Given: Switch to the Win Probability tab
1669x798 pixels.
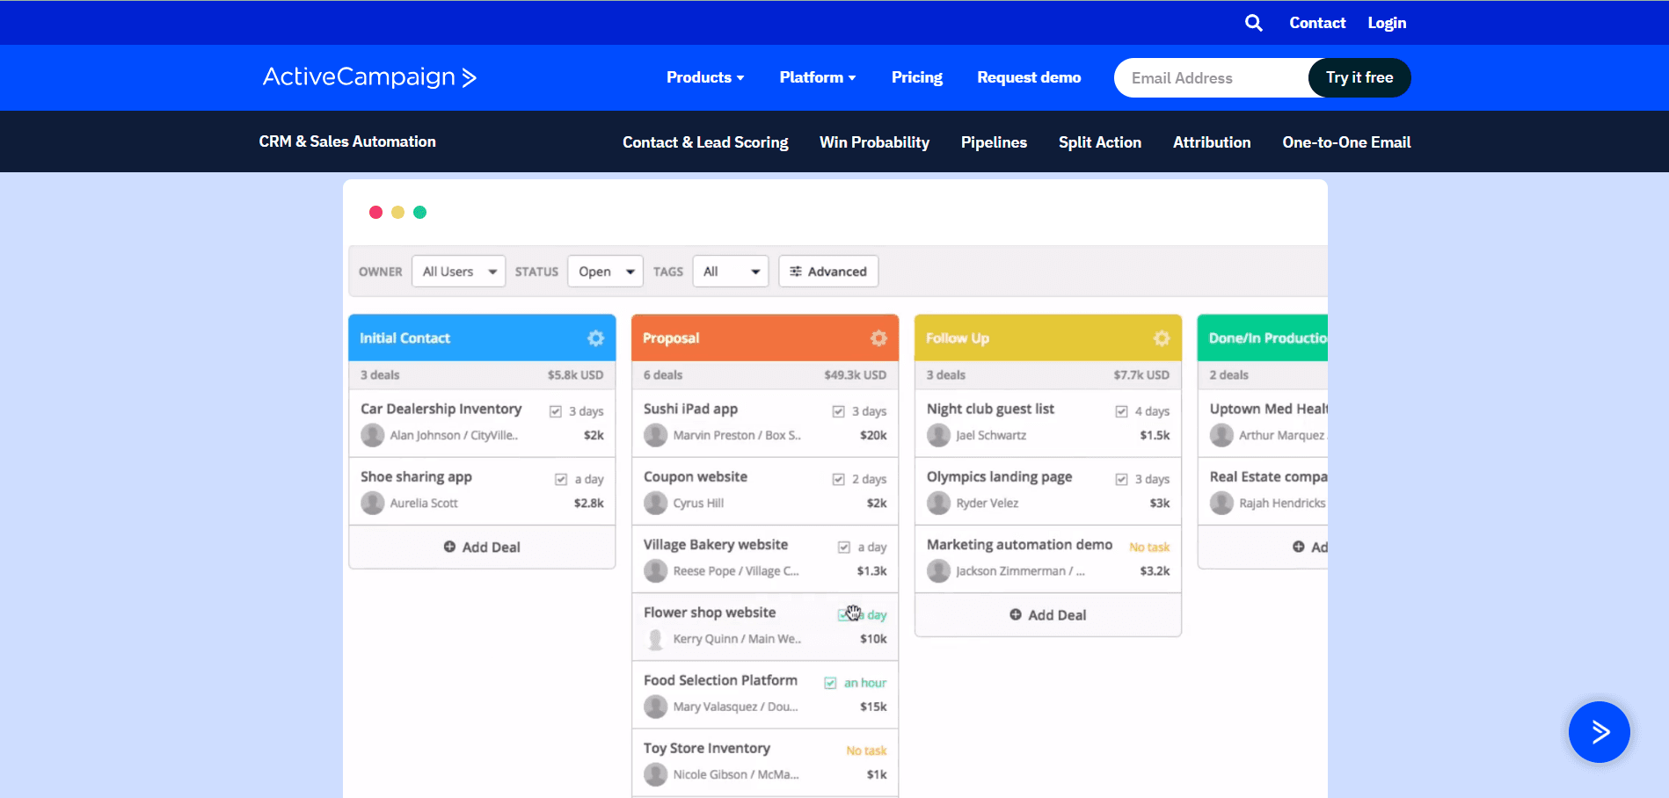Looking at the screenshot, I should (x=874, y=141).
